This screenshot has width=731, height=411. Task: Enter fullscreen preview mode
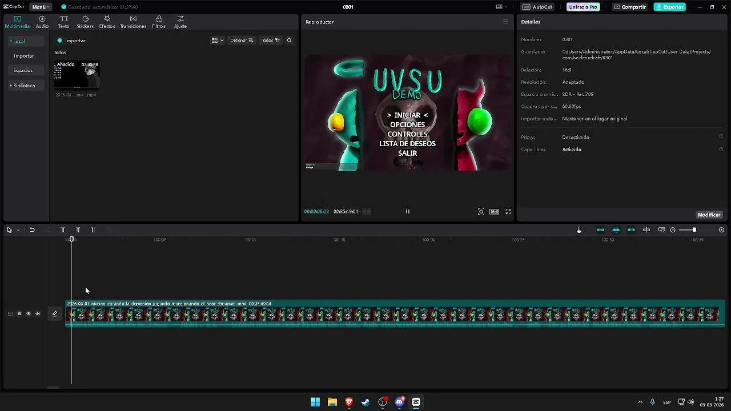[508, 212]
